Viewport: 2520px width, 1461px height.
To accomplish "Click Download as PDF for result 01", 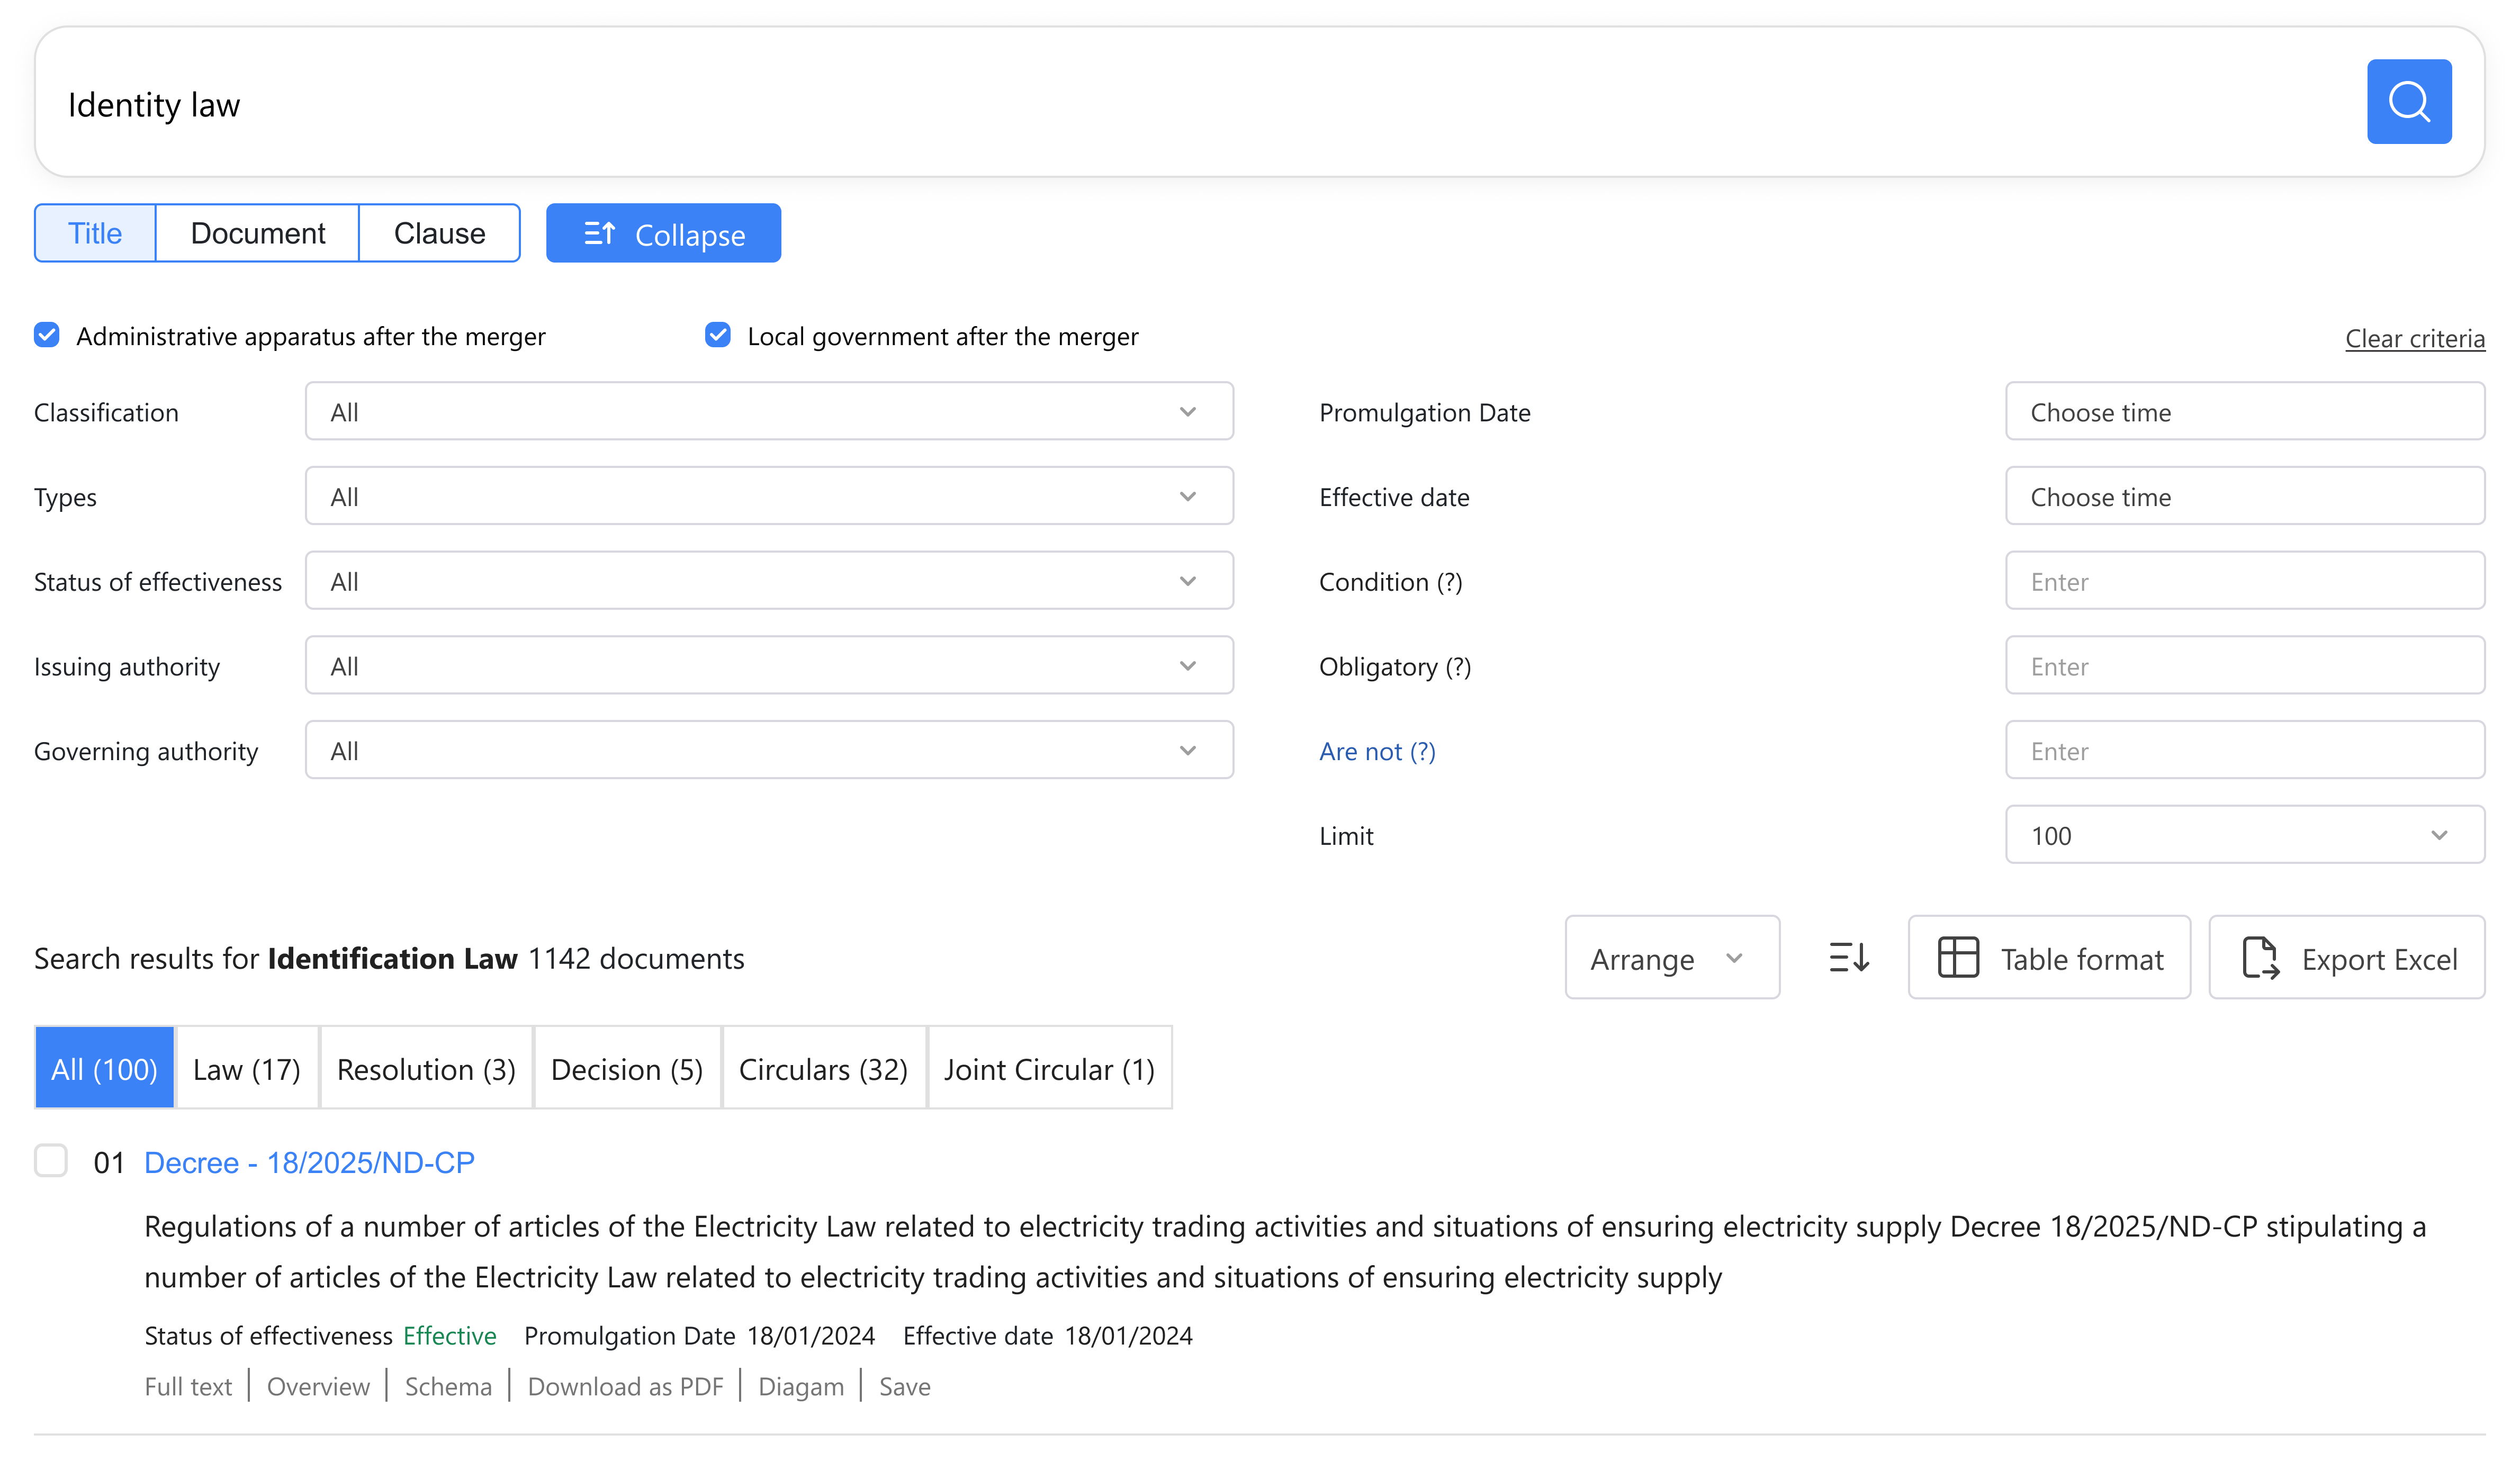I will (625, 1386).
